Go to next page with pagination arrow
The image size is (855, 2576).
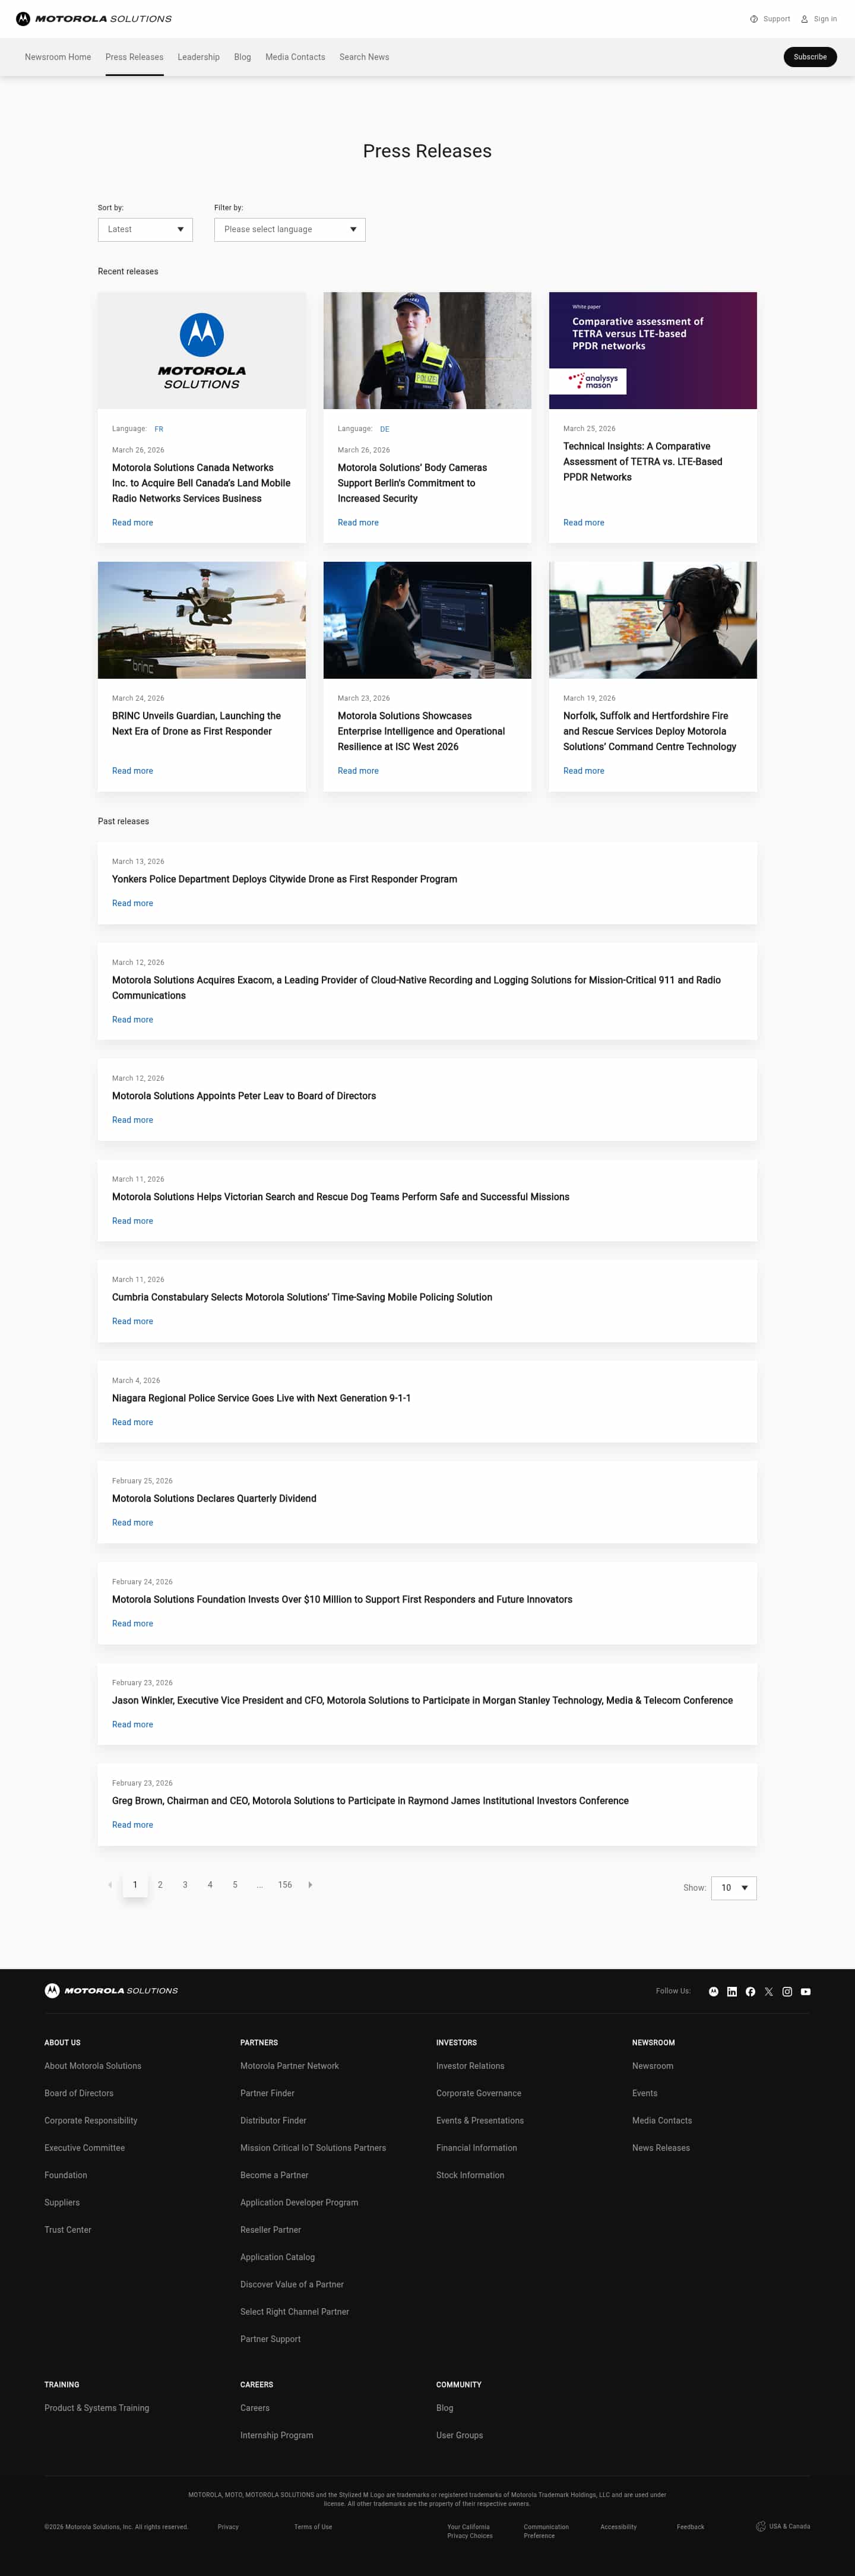click(310, 1885)
